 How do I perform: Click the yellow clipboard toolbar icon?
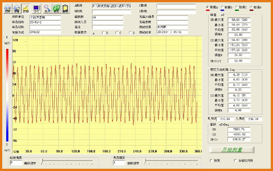click(66, 9)
